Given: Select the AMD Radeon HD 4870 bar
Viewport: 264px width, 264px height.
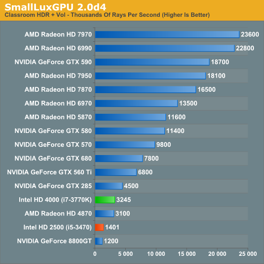Looking at the screenshot, I should pos(105,214).
